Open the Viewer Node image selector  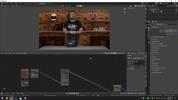tap(63, 6)
